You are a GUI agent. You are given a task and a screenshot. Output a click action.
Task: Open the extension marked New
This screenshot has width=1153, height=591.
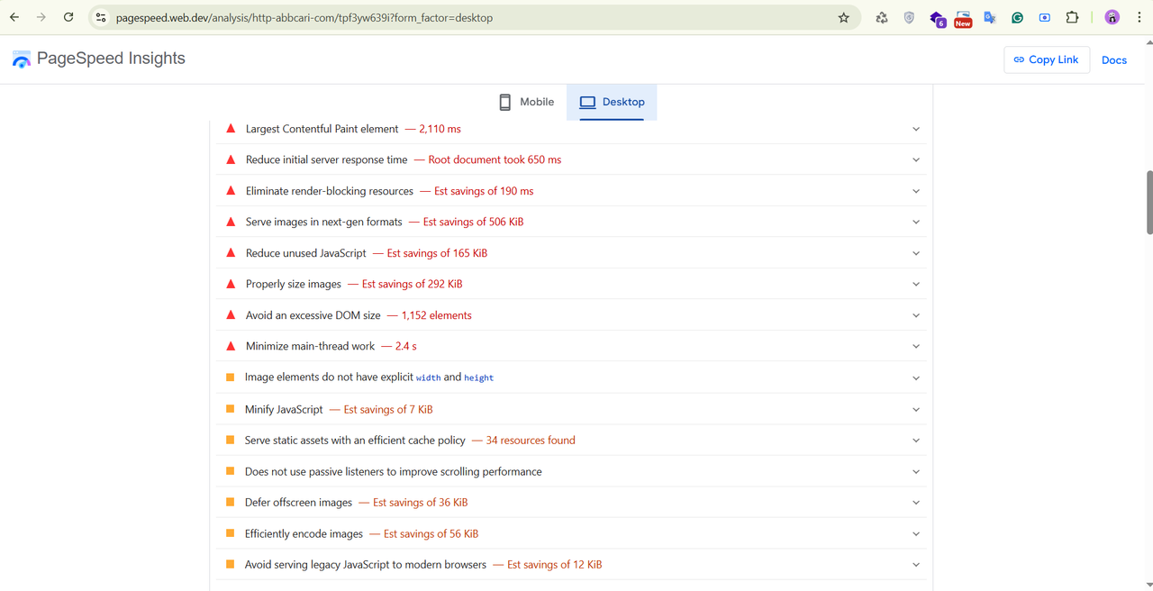(963, 18)
